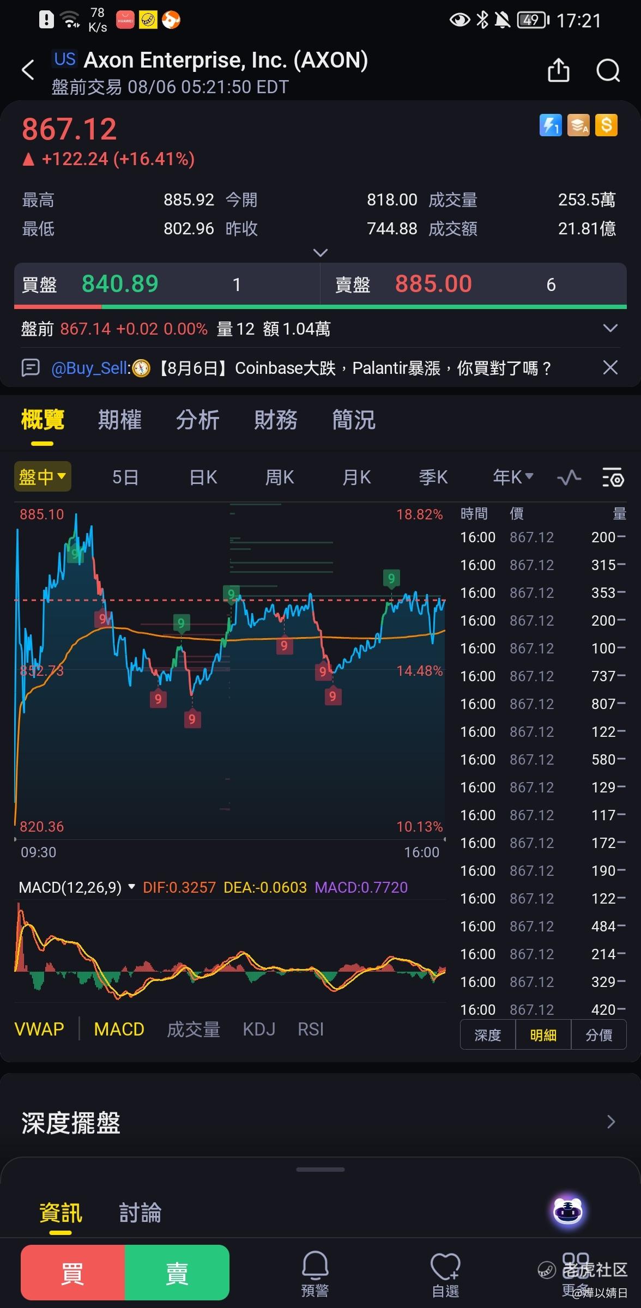Select the RSI indicator

point(311,1029)
